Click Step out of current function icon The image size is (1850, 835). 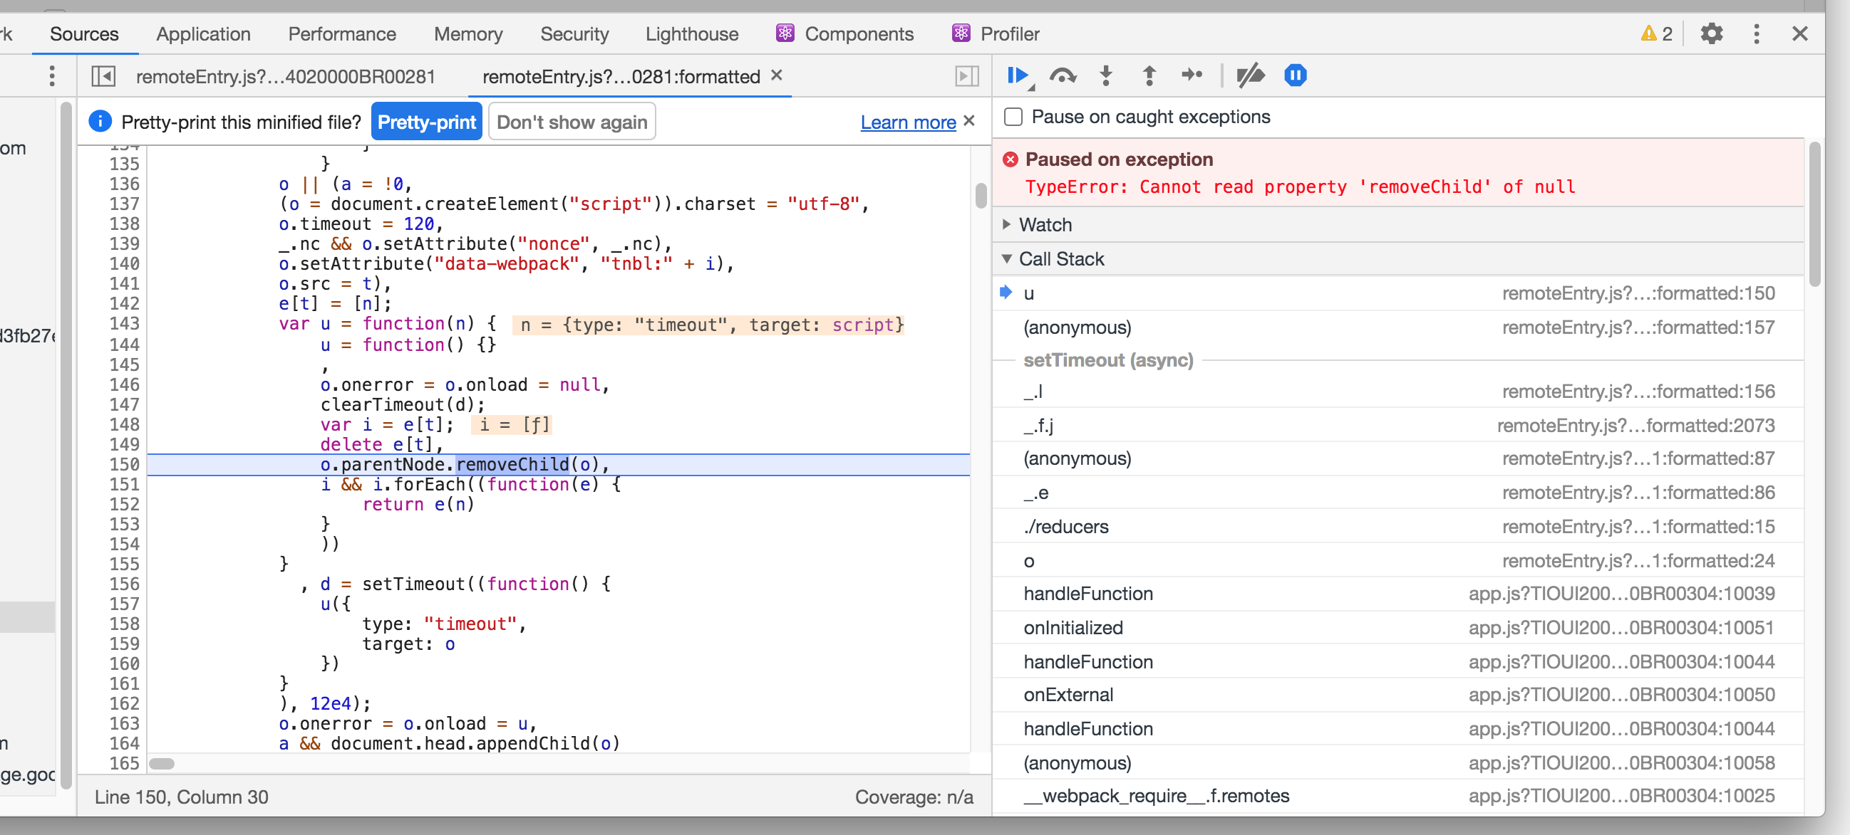pos(1149,75)
